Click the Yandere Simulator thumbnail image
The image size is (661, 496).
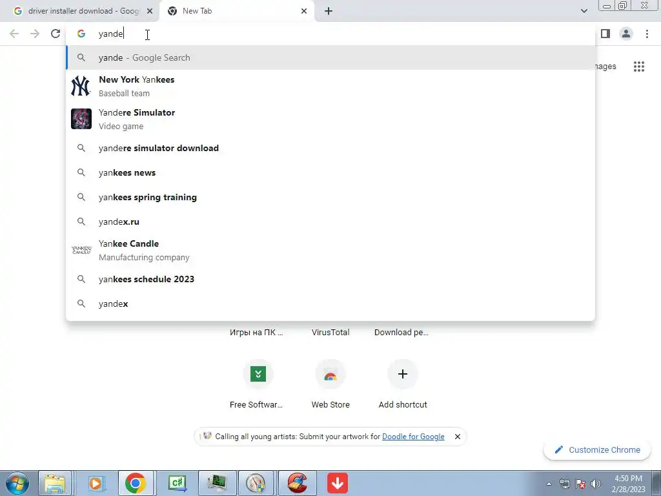click(81, 119)
